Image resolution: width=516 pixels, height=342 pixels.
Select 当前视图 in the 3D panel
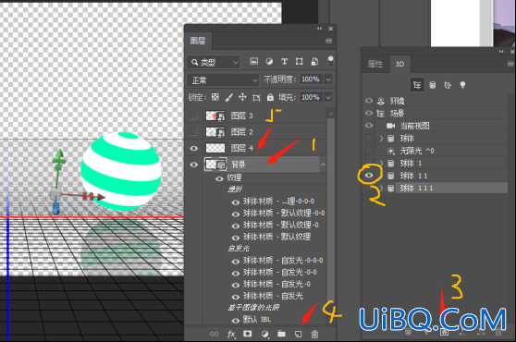(x=414, y=126)
